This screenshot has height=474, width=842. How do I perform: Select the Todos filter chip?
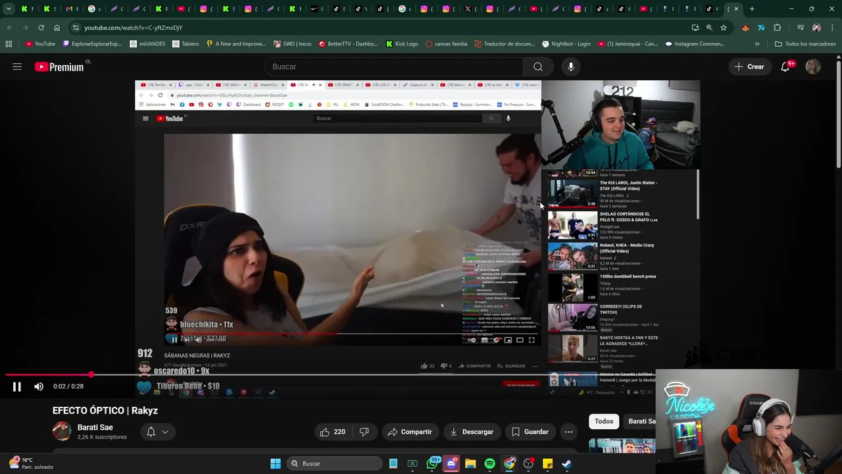[x=604, y=421]
